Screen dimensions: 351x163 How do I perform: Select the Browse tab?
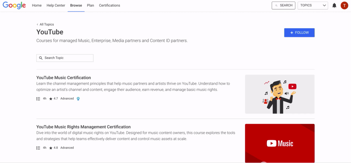pos(76,6)
